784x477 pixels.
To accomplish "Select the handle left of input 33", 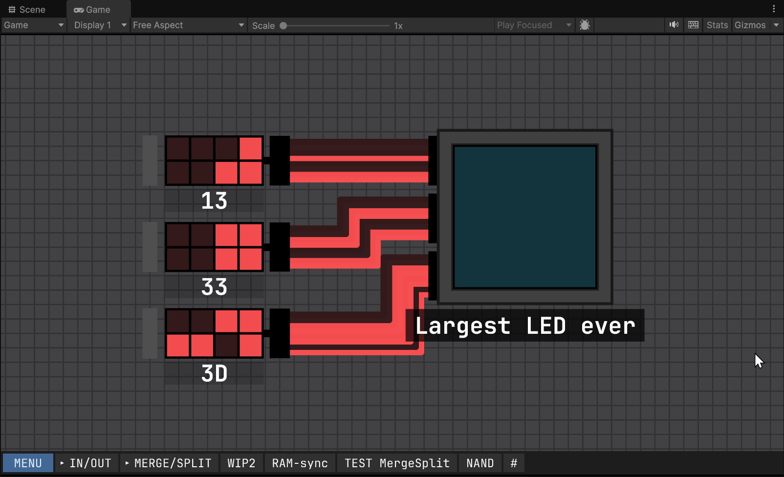I will (x=150, y=247).
